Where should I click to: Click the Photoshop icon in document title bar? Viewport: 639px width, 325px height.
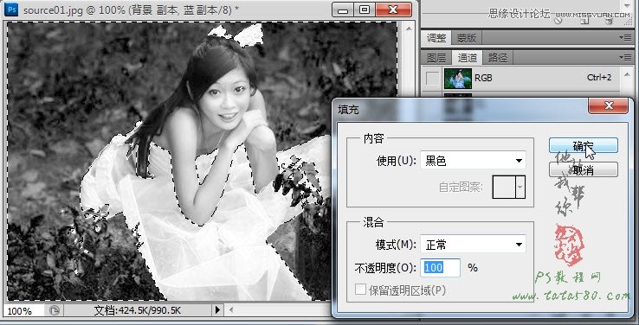[x=11, y=9]
